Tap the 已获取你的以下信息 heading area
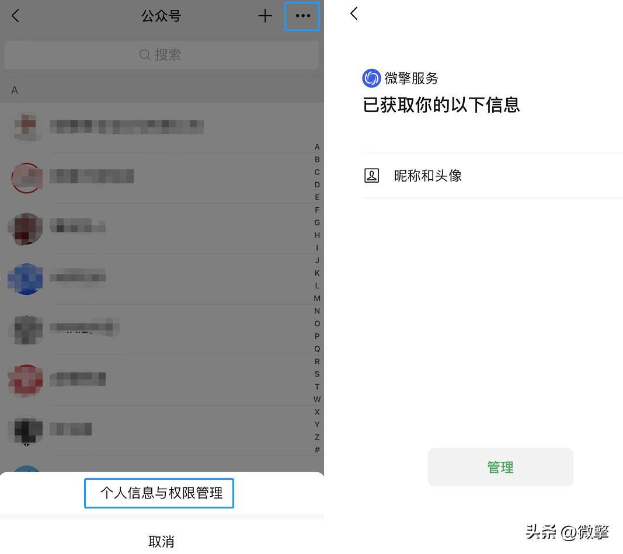The width and height of the screenshot is (623, 554). [441, 105]
